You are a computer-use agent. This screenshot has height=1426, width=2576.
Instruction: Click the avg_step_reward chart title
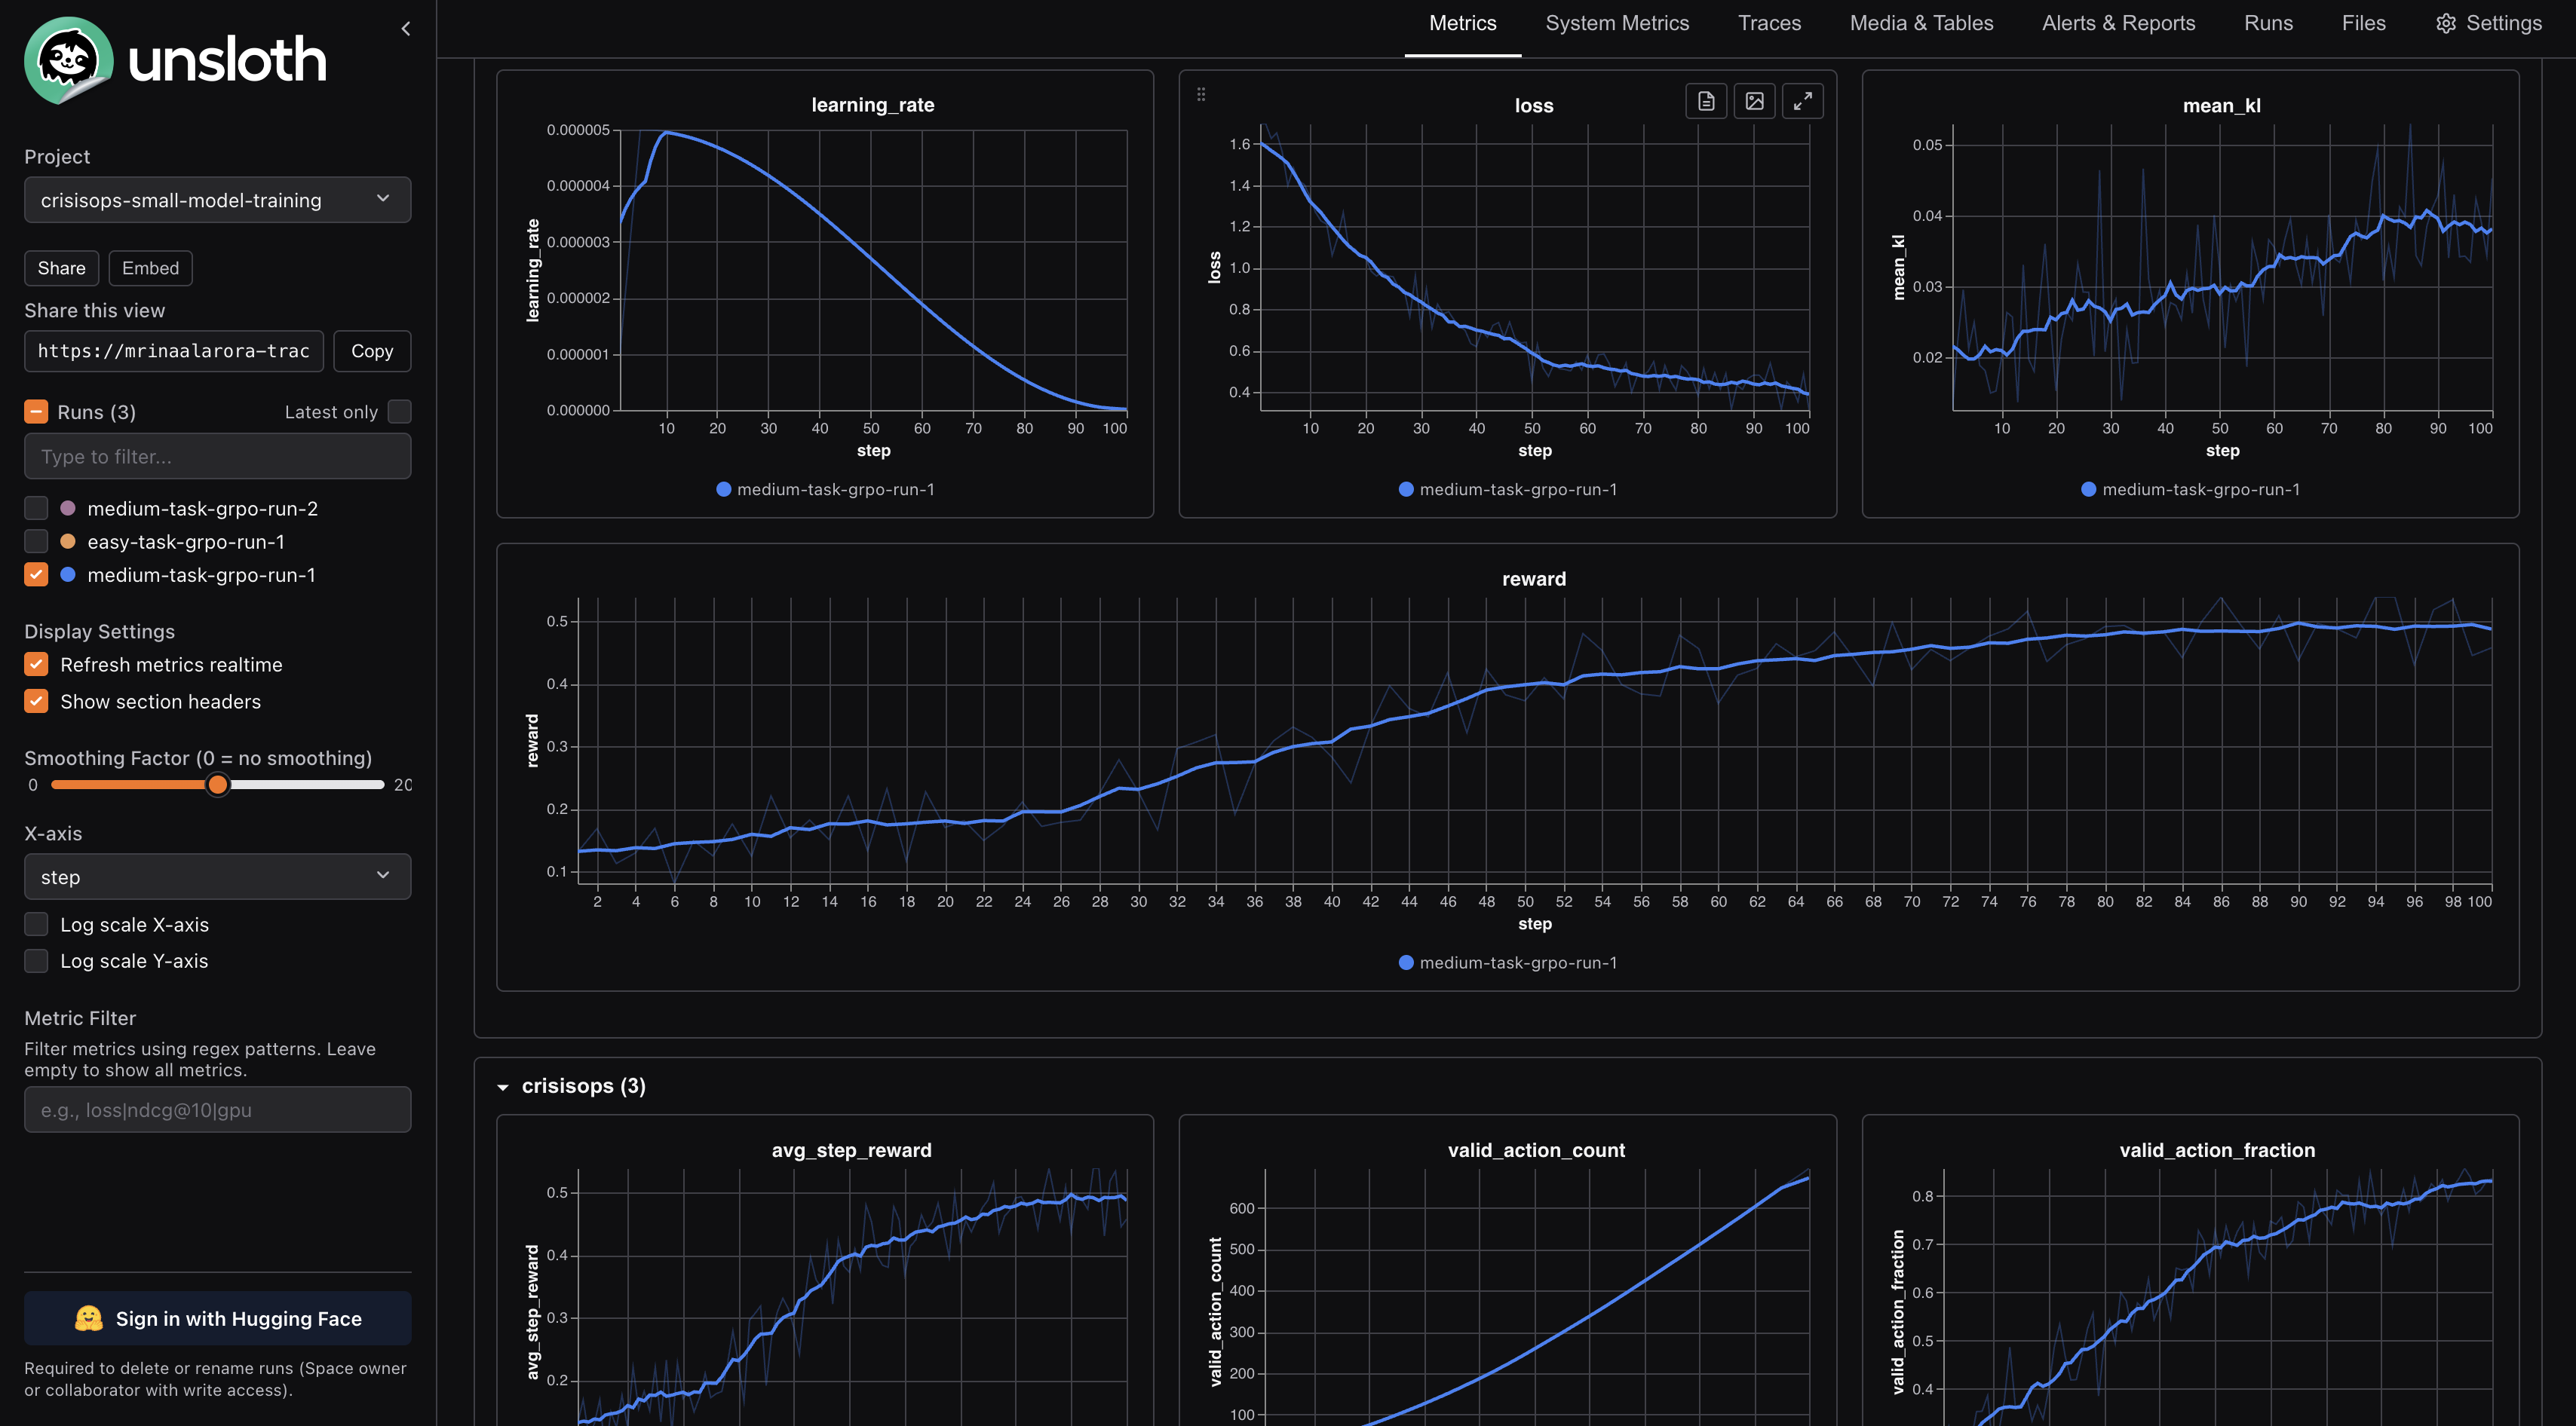coord(851,1150)
